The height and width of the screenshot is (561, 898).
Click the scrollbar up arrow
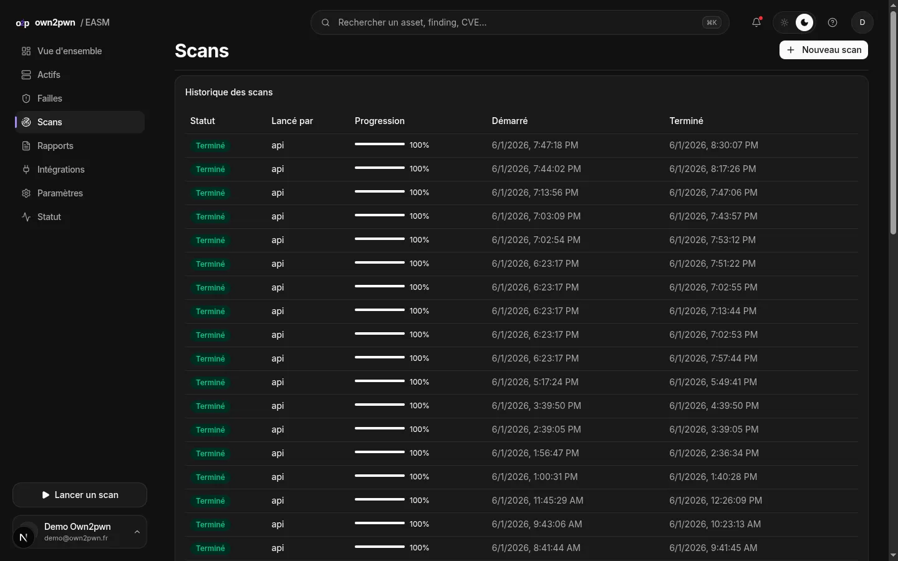coord(893,5)
